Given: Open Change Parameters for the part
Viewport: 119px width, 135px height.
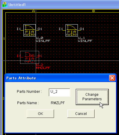Looking at the screenshot, I should [x=92, y=97].
